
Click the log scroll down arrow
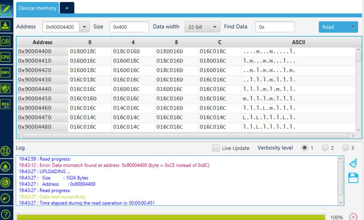click(341, 202)
